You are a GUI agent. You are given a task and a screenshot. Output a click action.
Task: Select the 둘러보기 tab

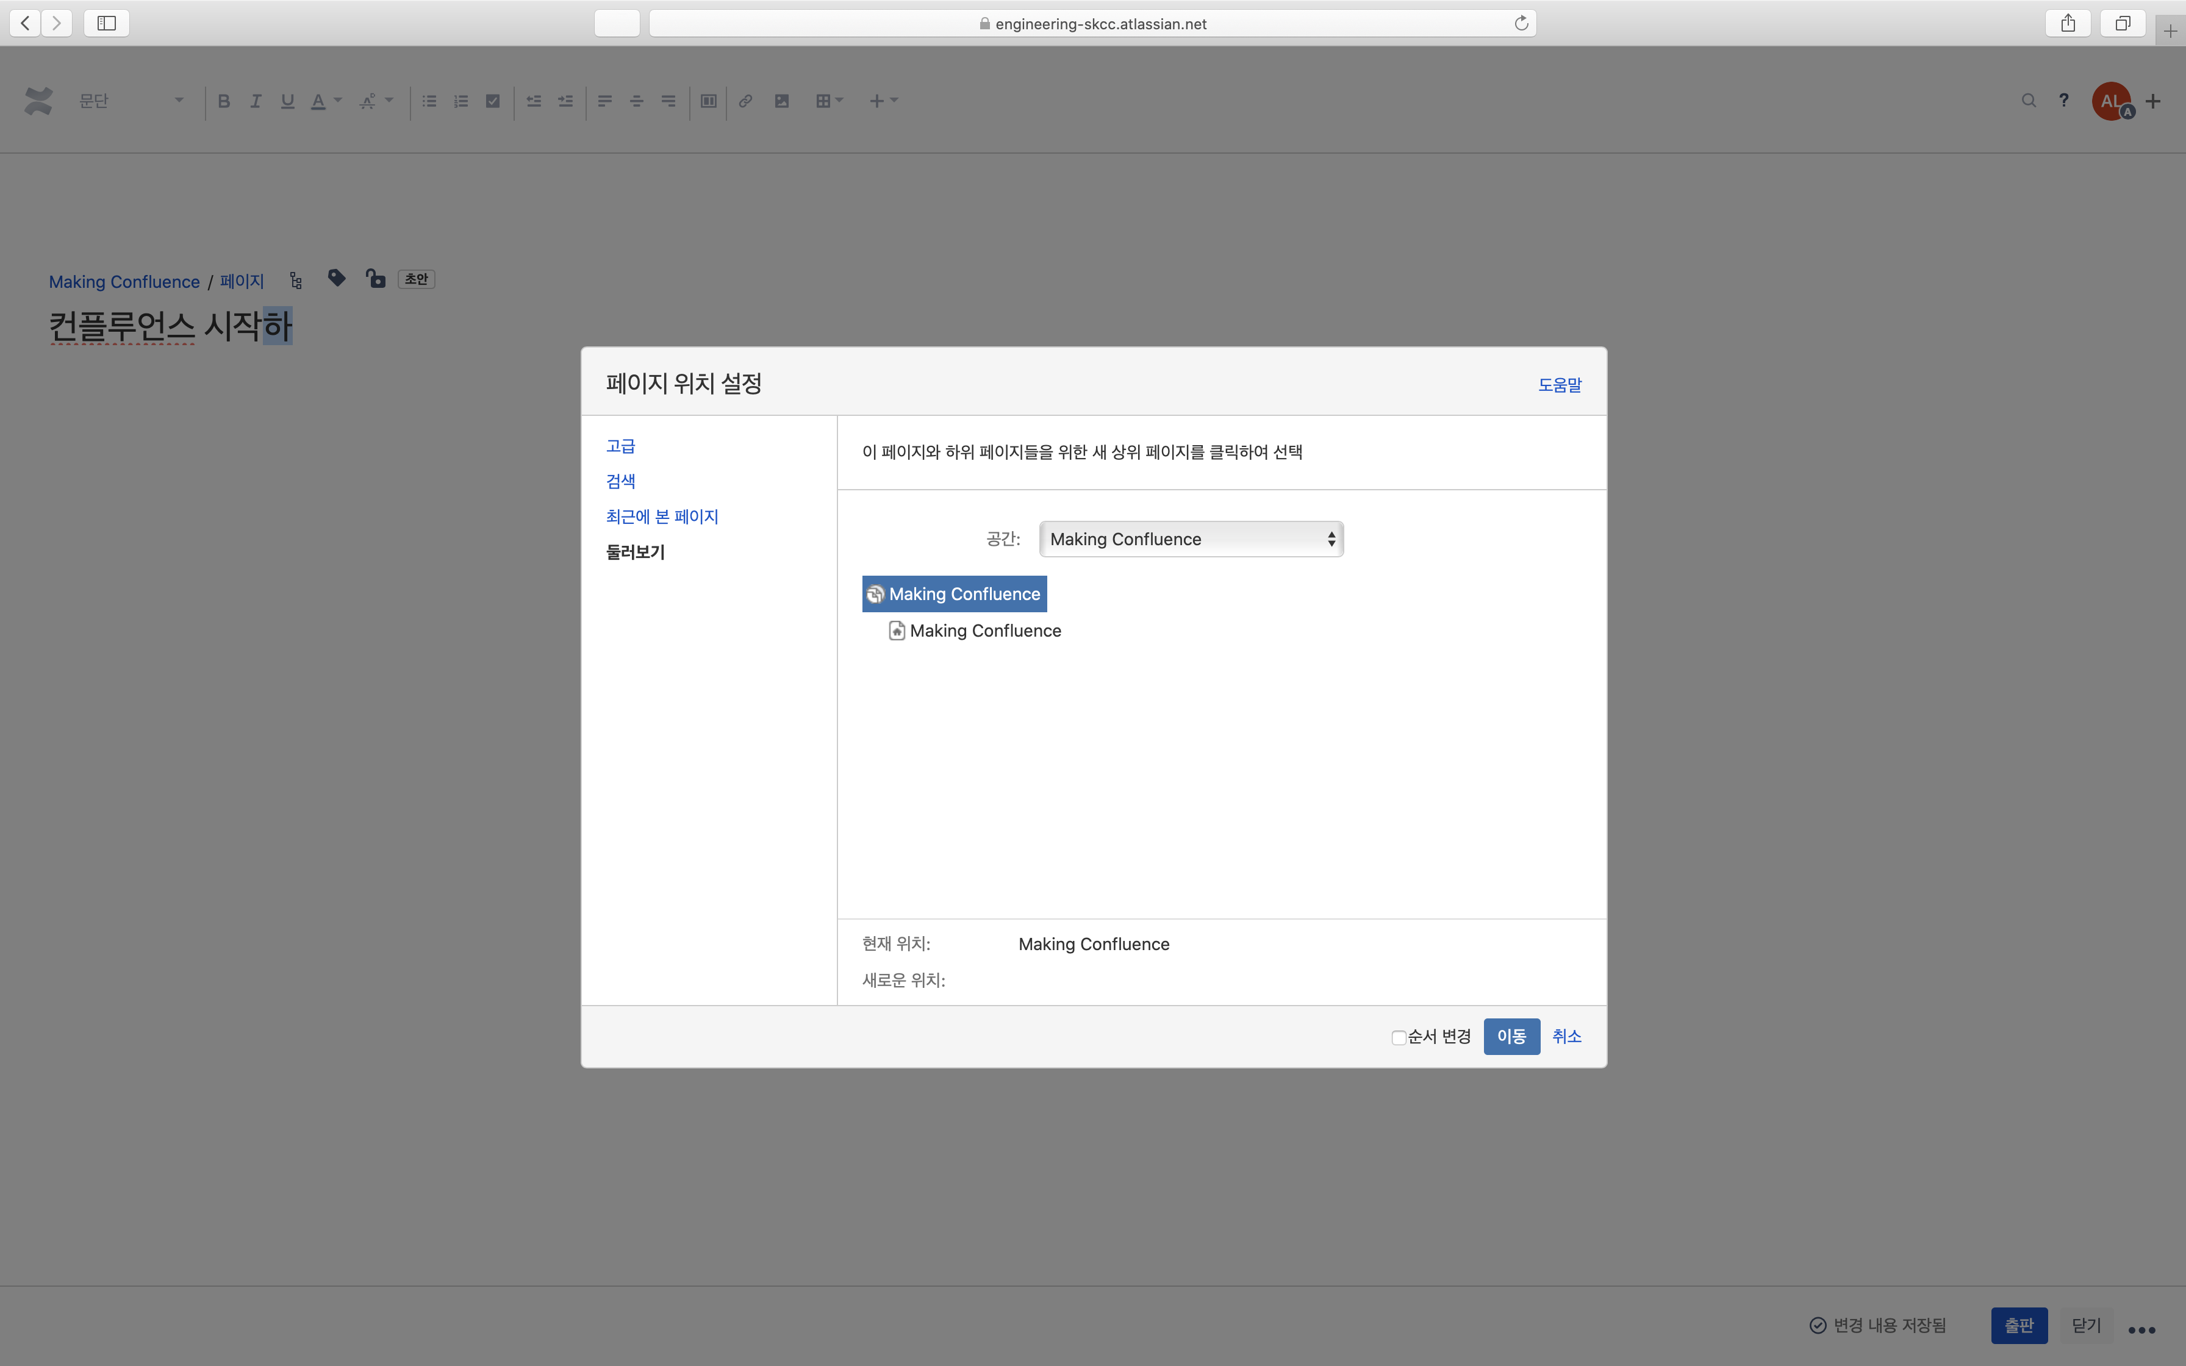[x=636, y=552]
